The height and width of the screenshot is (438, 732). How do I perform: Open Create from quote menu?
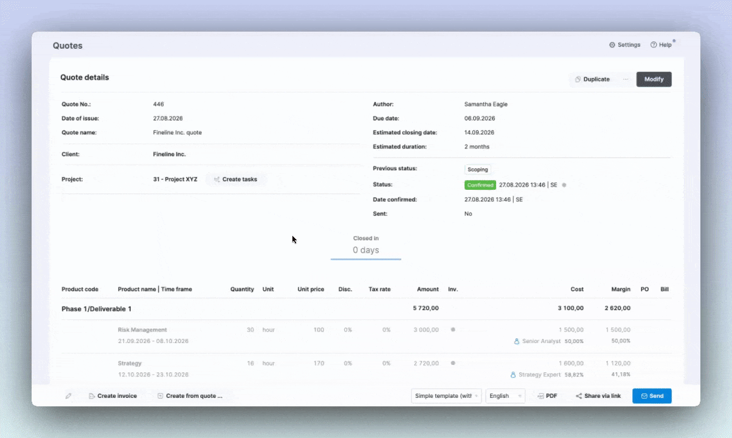[x=190, y=396]
